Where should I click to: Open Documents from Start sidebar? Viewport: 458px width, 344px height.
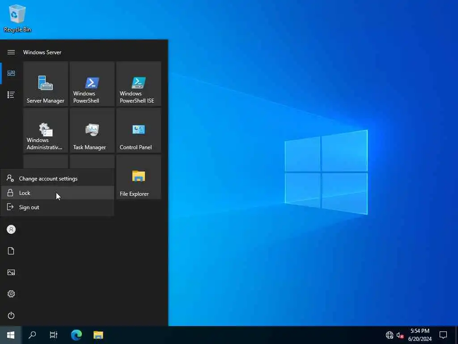point(11,251)
